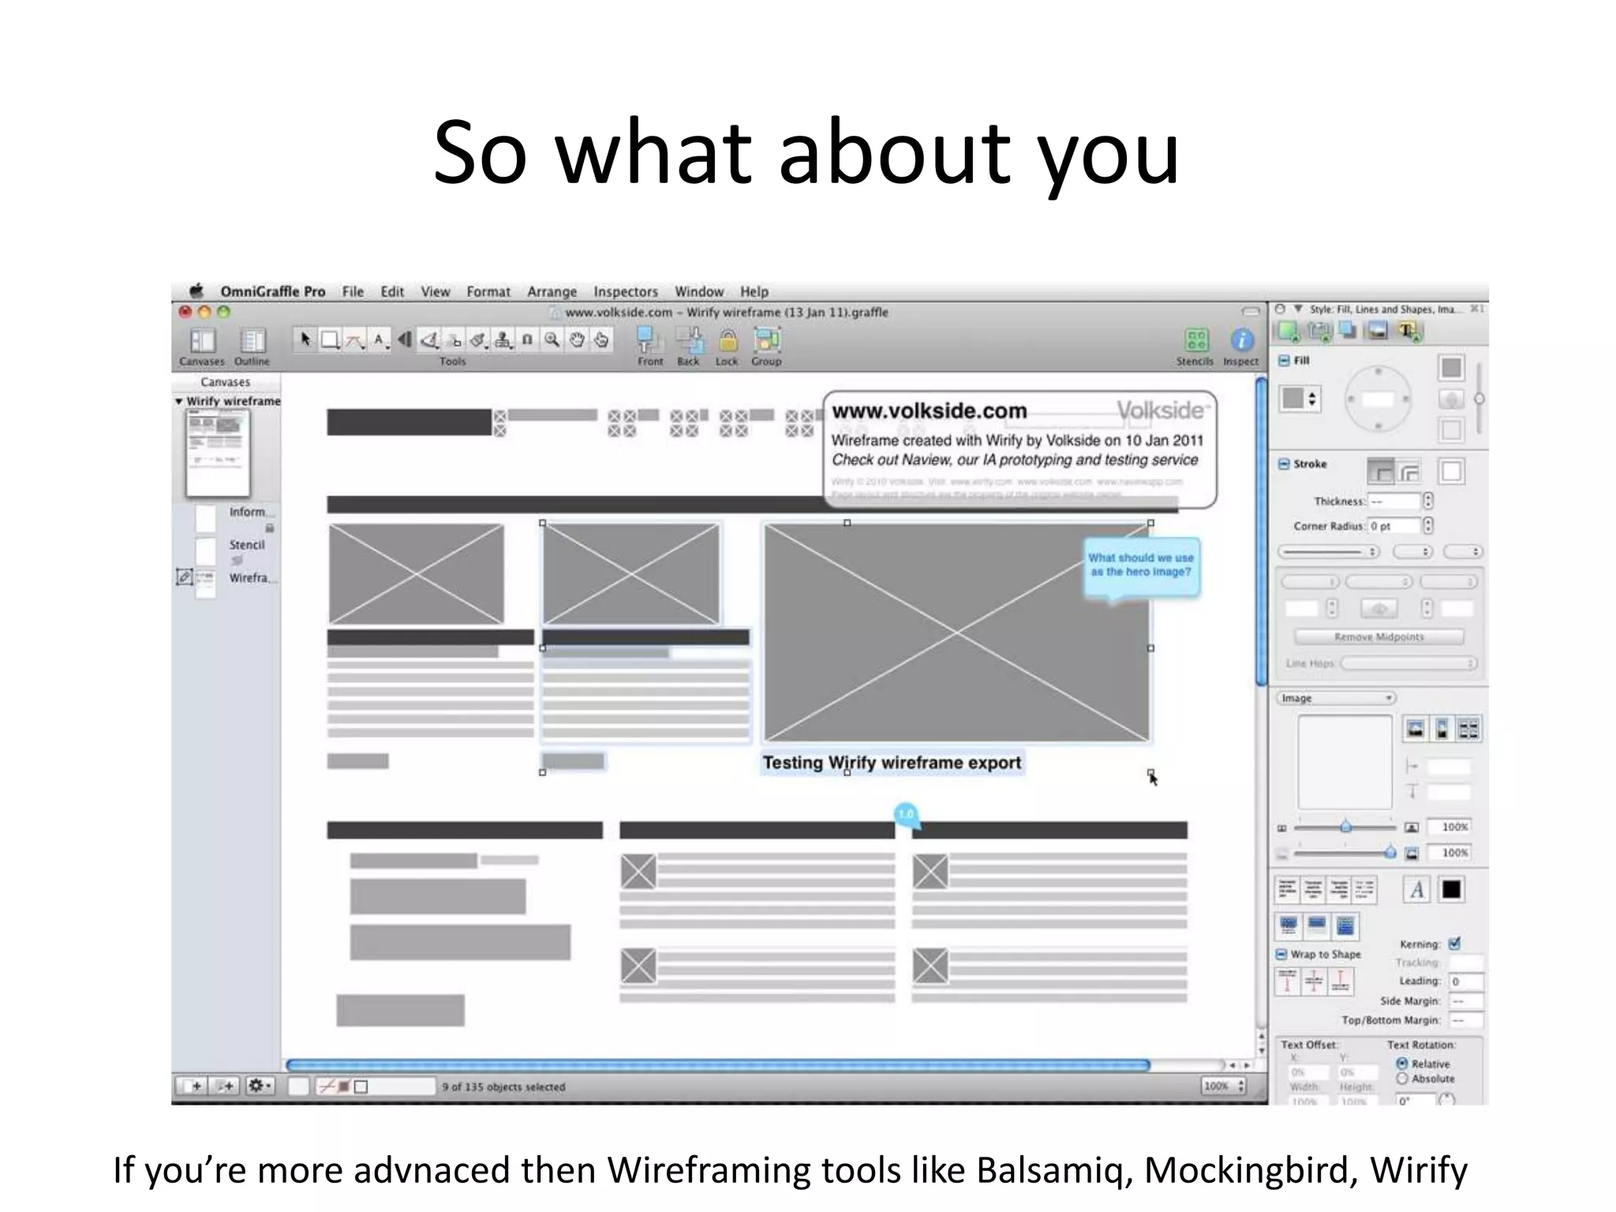Open the Stencils window
The image size is (1616, 1212).
(1196, 340)
